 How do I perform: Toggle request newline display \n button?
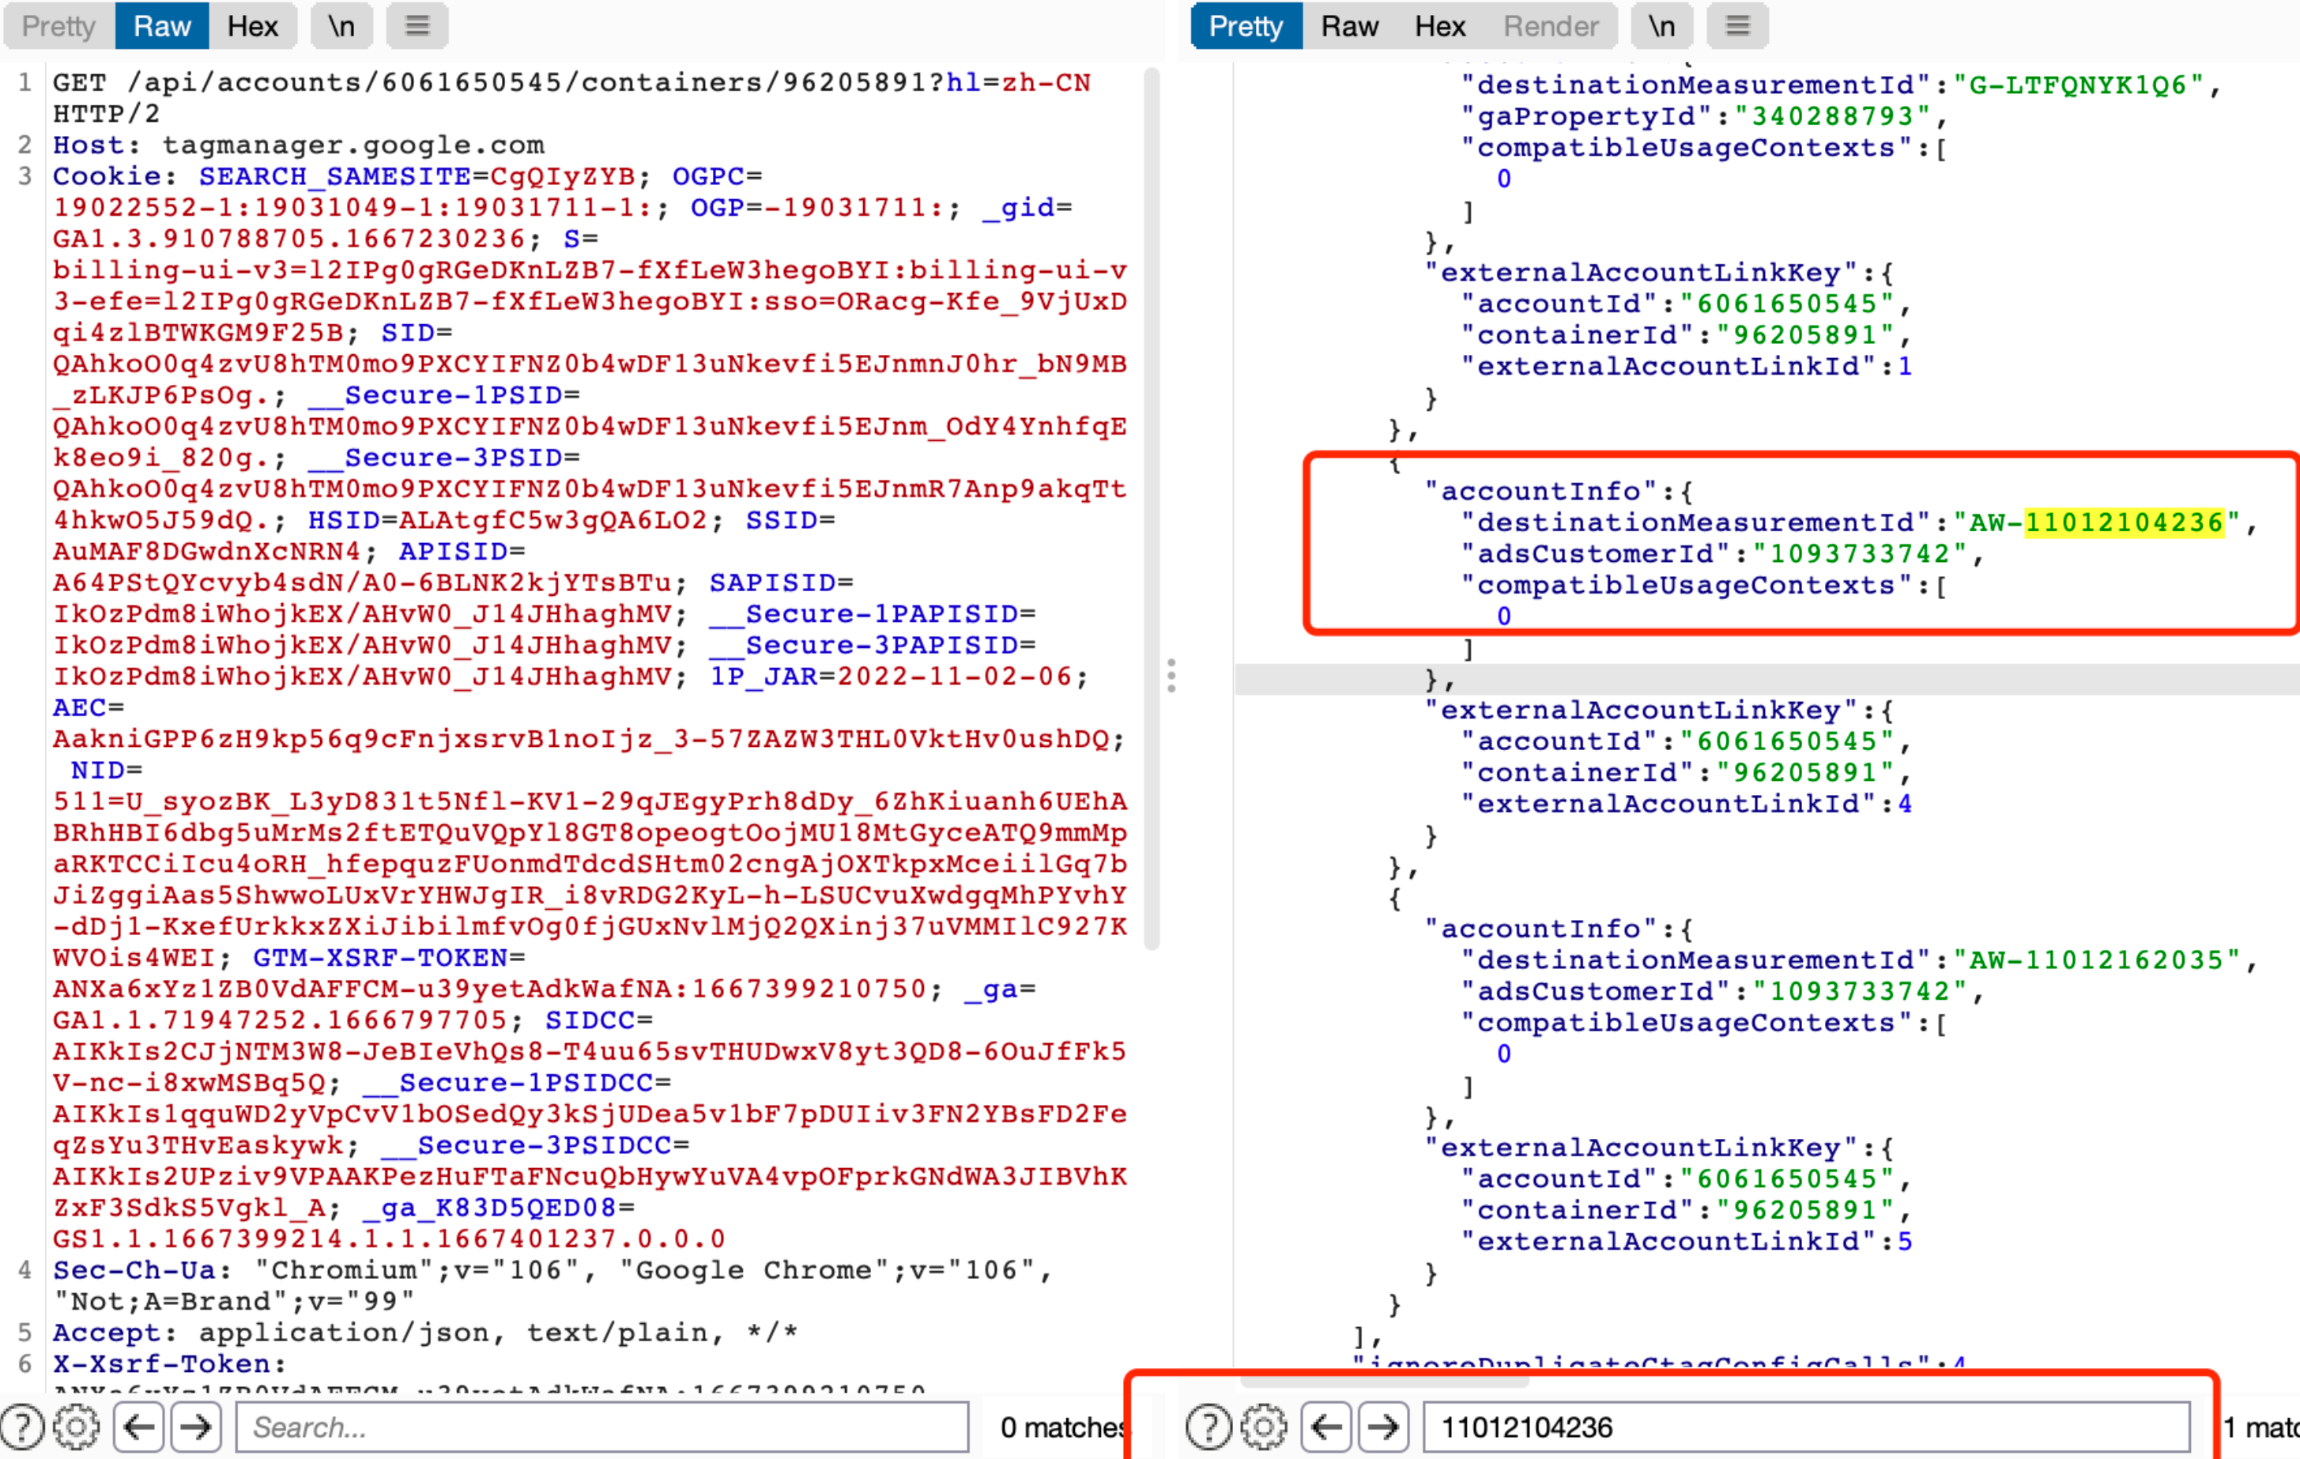tap(341, 26)
